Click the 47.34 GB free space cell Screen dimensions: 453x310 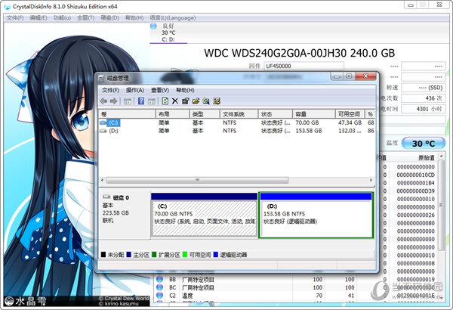tap(350, 122)
